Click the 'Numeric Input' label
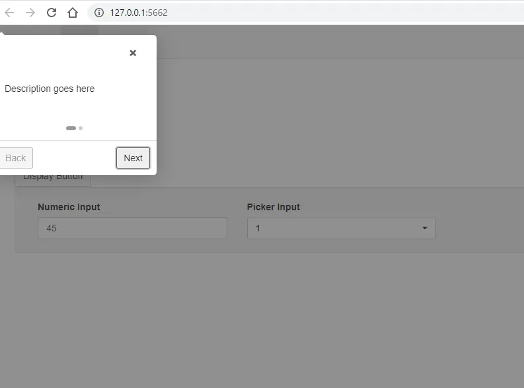 (69, 207)
